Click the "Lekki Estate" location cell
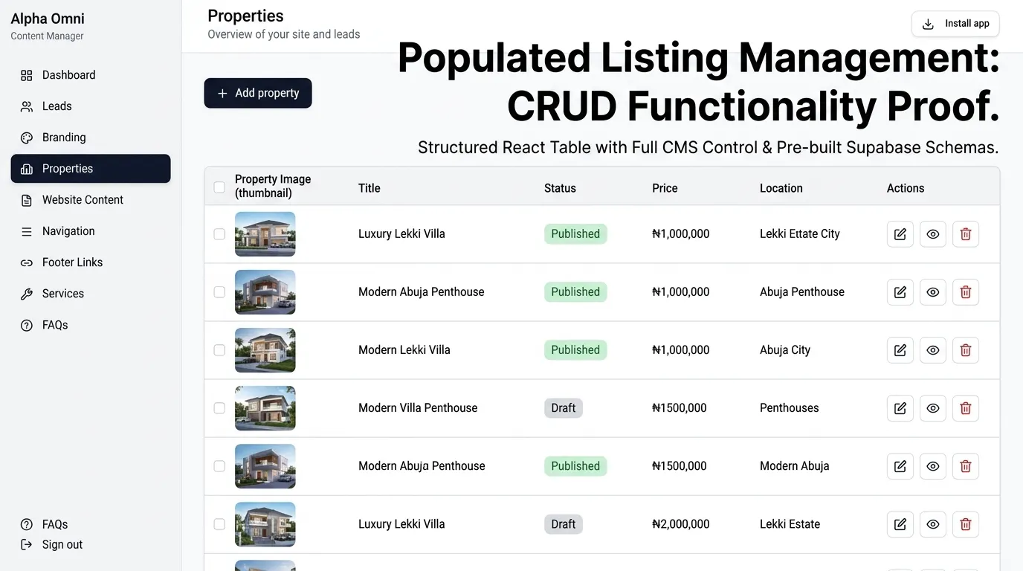The image size is (1023, 571). coord(790,524)
